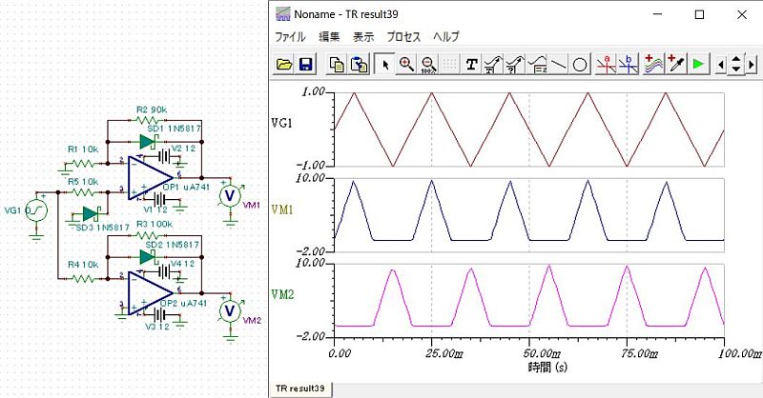Viewport: 763px width, 398px height.
Task: Select the TR result39 tab
Action: [301, 388]
